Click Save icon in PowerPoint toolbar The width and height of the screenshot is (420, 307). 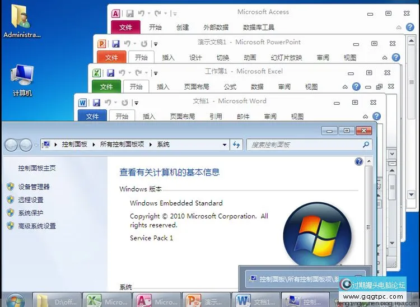(115, 43)
